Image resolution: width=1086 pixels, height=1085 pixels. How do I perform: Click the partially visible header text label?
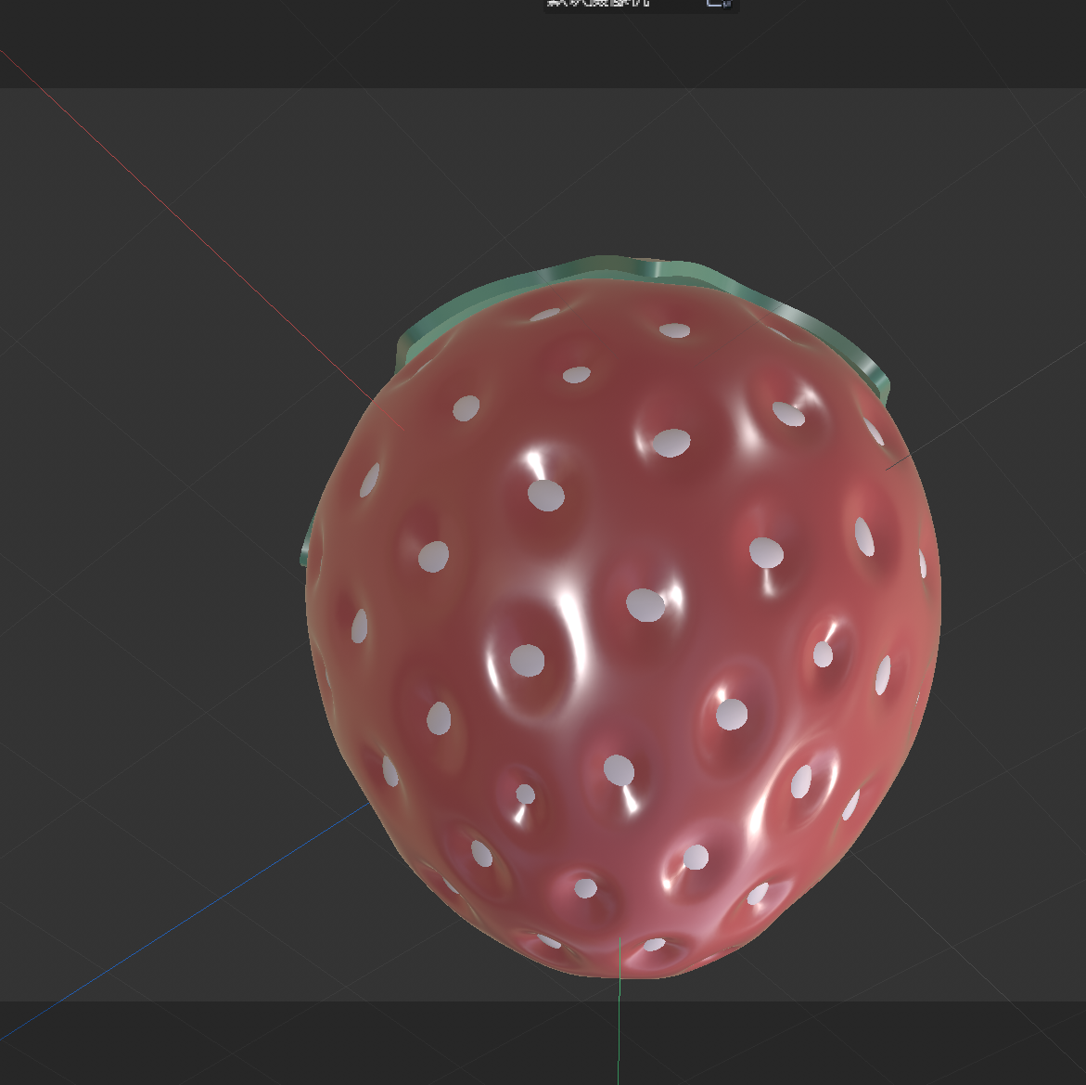click(594, 4)
